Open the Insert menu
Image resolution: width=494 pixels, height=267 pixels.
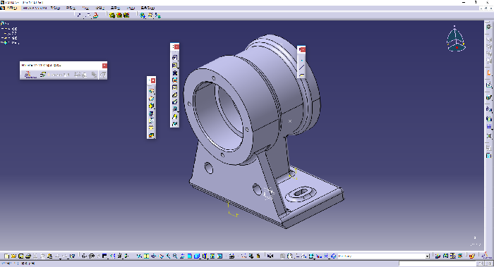tap(100, 8)
